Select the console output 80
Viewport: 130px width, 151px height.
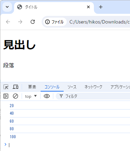pyautogui.click(x=12, y=129)
